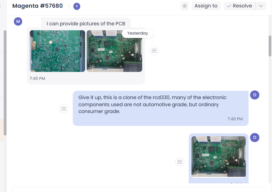Image resolution: width=276 pixels, height=192 pixels.
Task: Open the menu icon beside the PCB photos
Action: pos(154,51)
